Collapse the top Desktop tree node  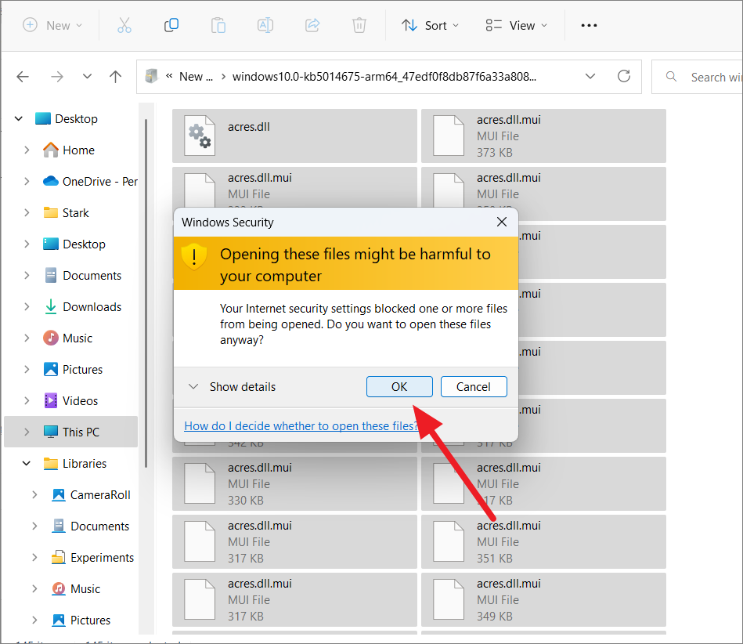[19, 118]
